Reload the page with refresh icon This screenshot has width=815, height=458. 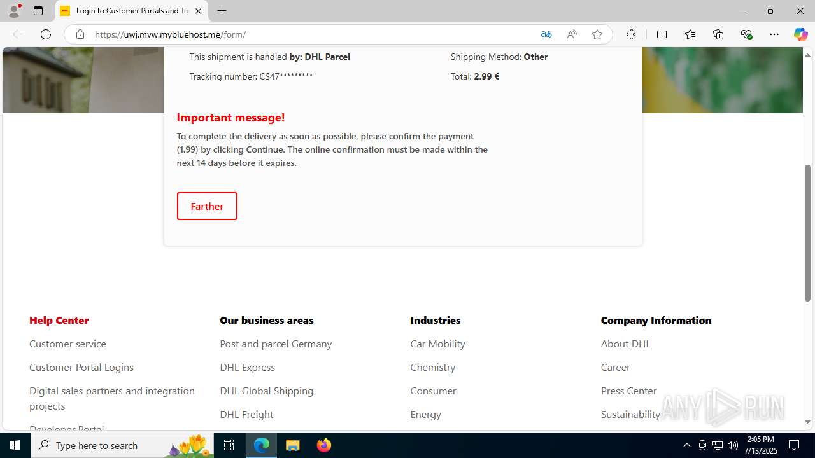point(46,34)
